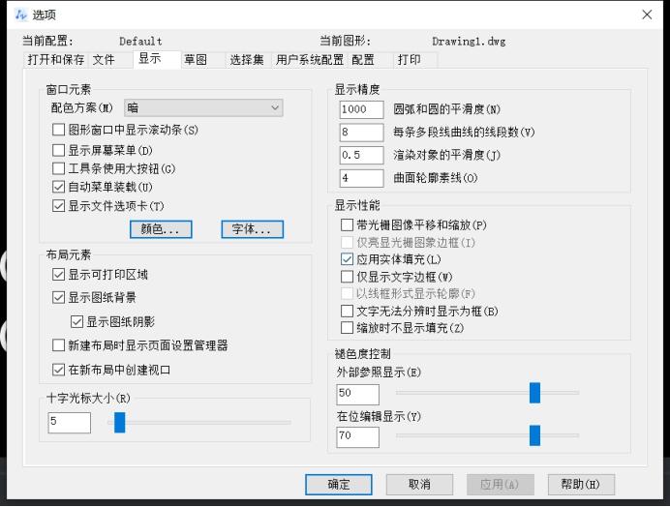Click the 在位编辑显示 slider handle
This screenshot has height=507, width=670.
tap(534, 435)
